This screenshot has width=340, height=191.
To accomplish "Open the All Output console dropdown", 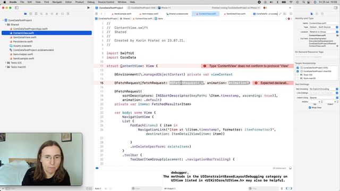I will pos(170,189).
